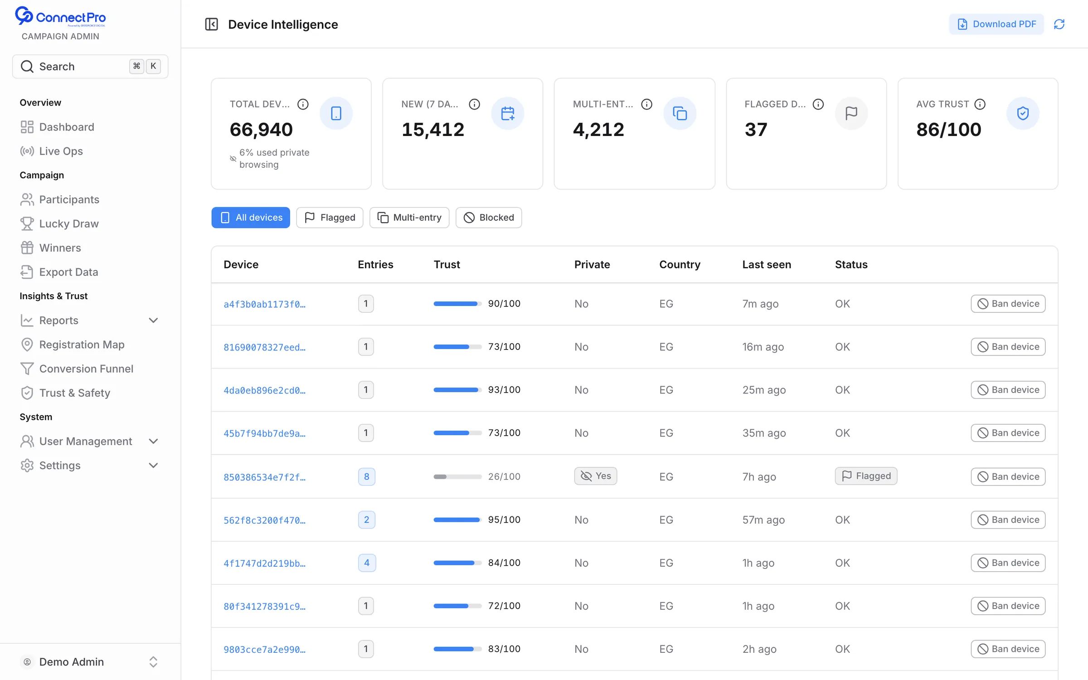Click the 26/100 trust bar
Screen dimensions: 1088x680
tap(457, 476)
